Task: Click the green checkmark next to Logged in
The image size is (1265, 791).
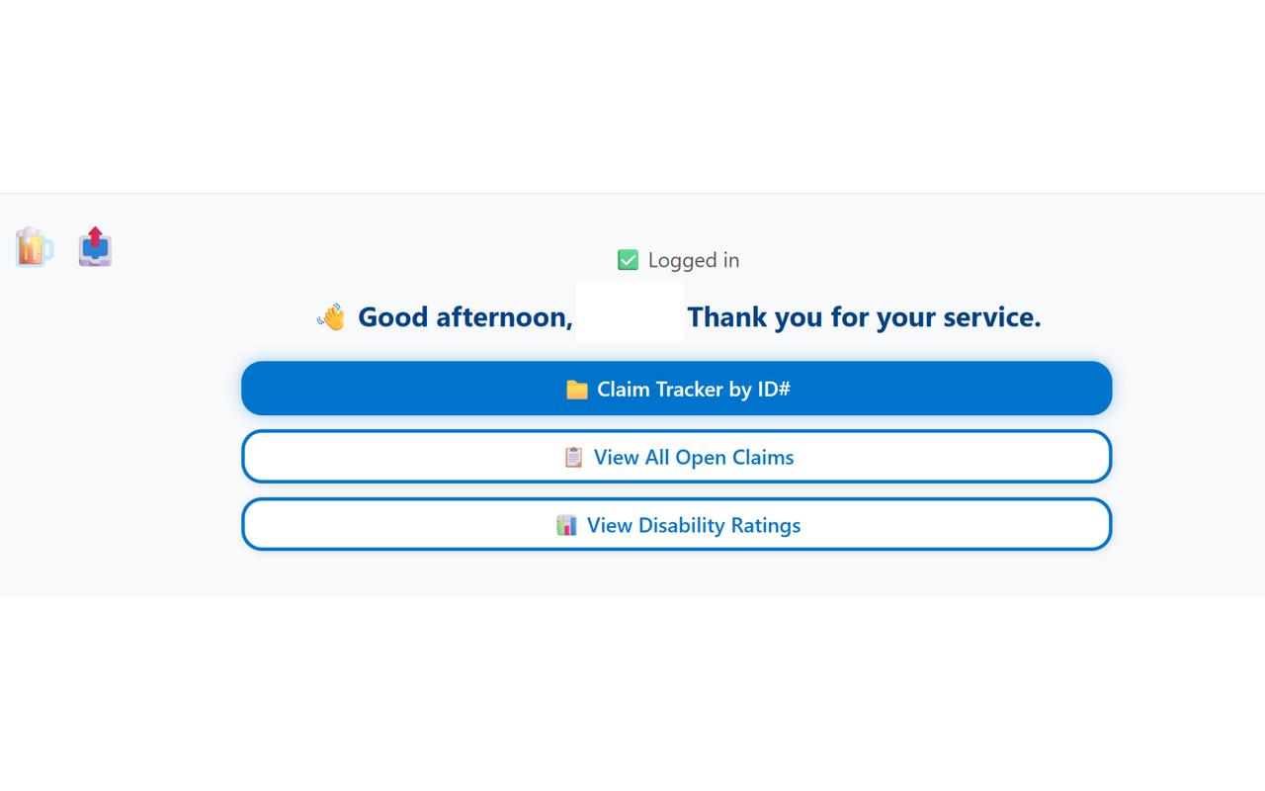Action: (629, 259)
